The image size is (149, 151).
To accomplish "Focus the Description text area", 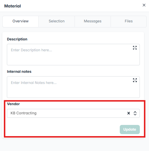I will [x=73, y=55].
